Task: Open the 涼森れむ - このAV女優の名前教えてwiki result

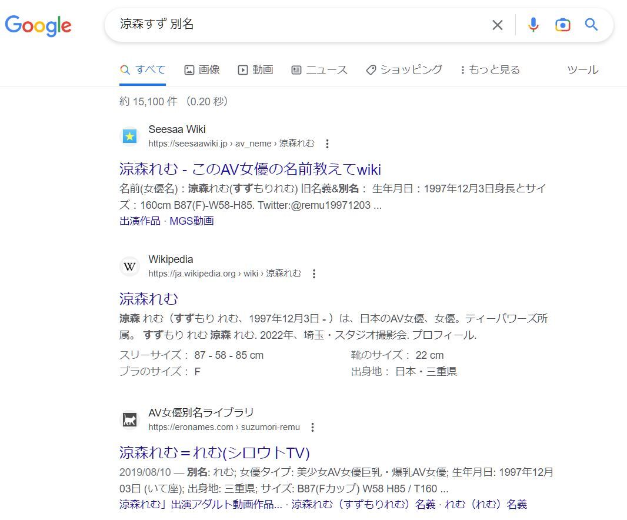Action: [x=250, y=169]
